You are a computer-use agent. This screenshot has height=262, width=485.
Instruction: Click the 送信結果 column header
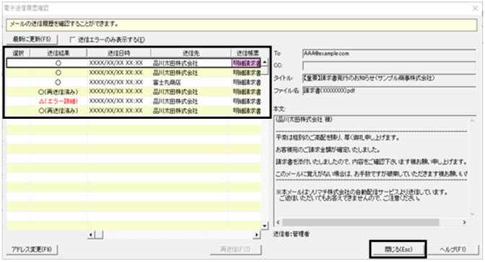pyautogui.click(x=58, y=53)
